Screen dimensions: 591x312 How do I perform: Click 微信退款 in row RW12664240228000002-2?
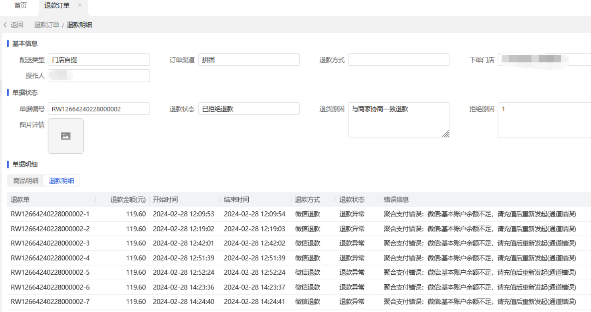307,229
